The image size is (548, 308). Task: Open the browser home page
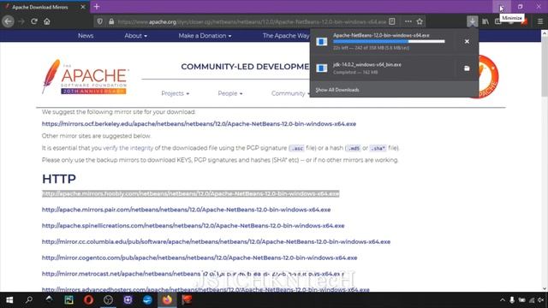pyautogui.click(x=47, y=21)
